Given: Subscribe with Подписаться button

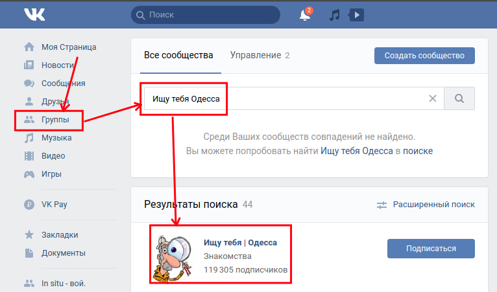Looking at the screenshot, I should tap(431, 248).
